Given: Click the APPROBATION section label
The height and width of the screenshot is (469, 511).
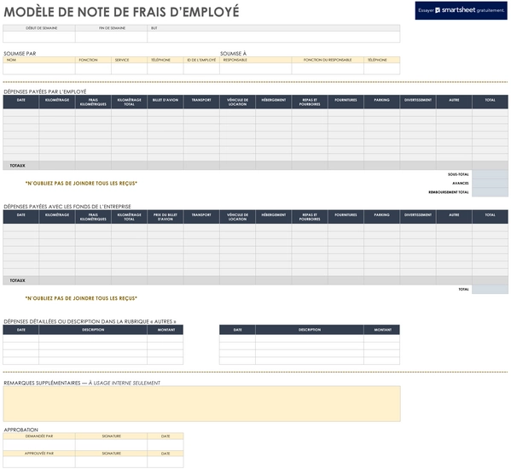Looking at the screenshot, I should pos(20,430).
